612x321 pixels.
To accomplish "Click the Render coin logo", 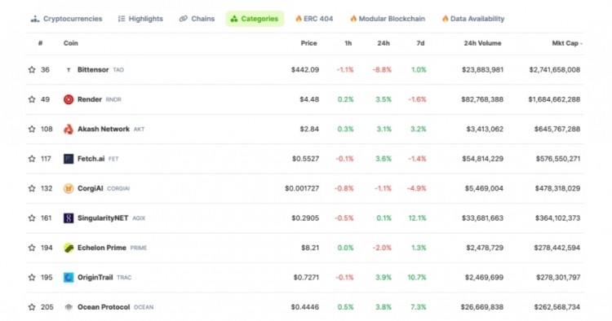I will click(x=69, y=99).
